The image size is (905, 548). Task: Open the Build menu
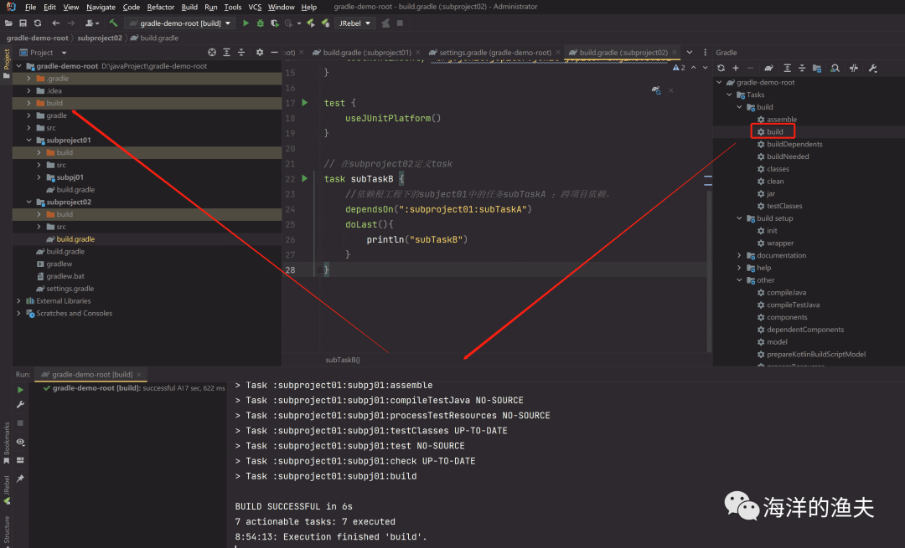pyautogui.click(x=189, y=6)
